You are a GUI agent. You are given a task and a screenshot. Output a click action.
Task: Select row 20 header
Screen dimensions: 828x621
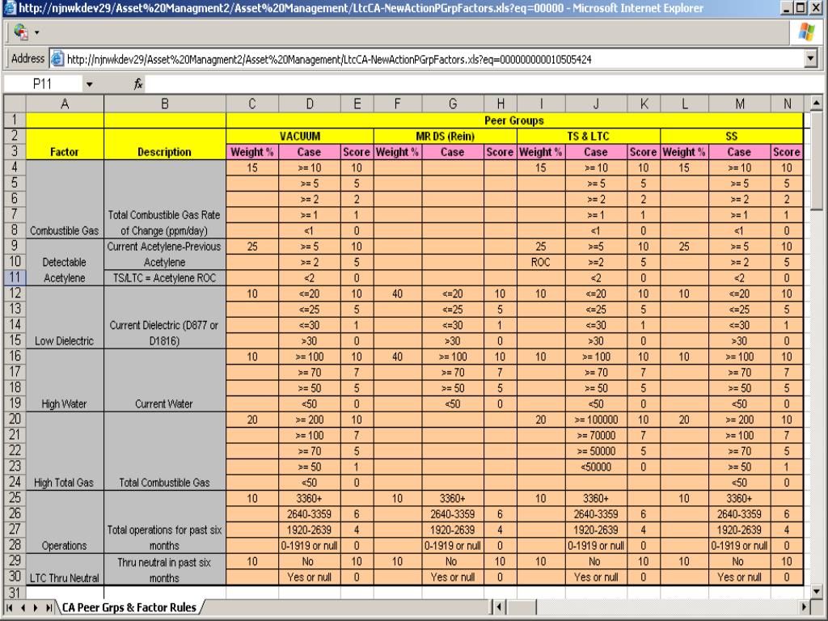click(15, 420)
